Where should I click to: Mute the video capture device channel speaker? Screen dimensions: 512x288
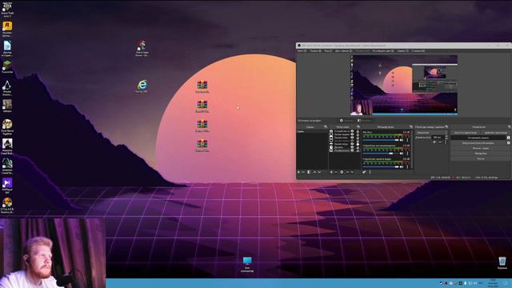click(x=402, y=167)
